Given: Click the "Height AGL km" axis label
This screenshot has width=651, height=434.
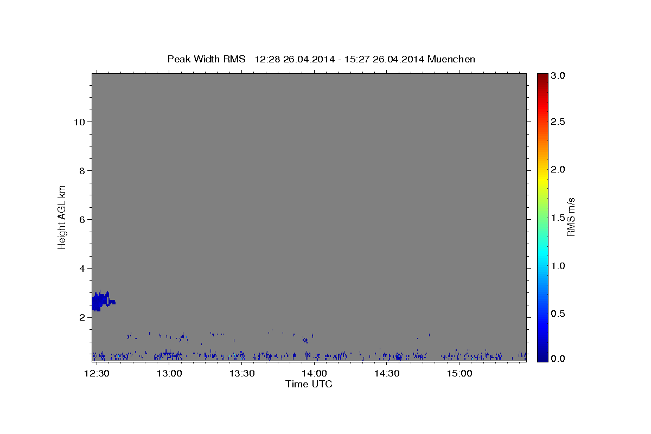Looking at the screenshot, I should click(x=62, y=216).
